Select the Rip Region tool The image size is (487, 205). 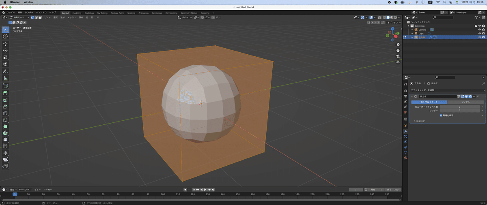[x=5, y=167]
